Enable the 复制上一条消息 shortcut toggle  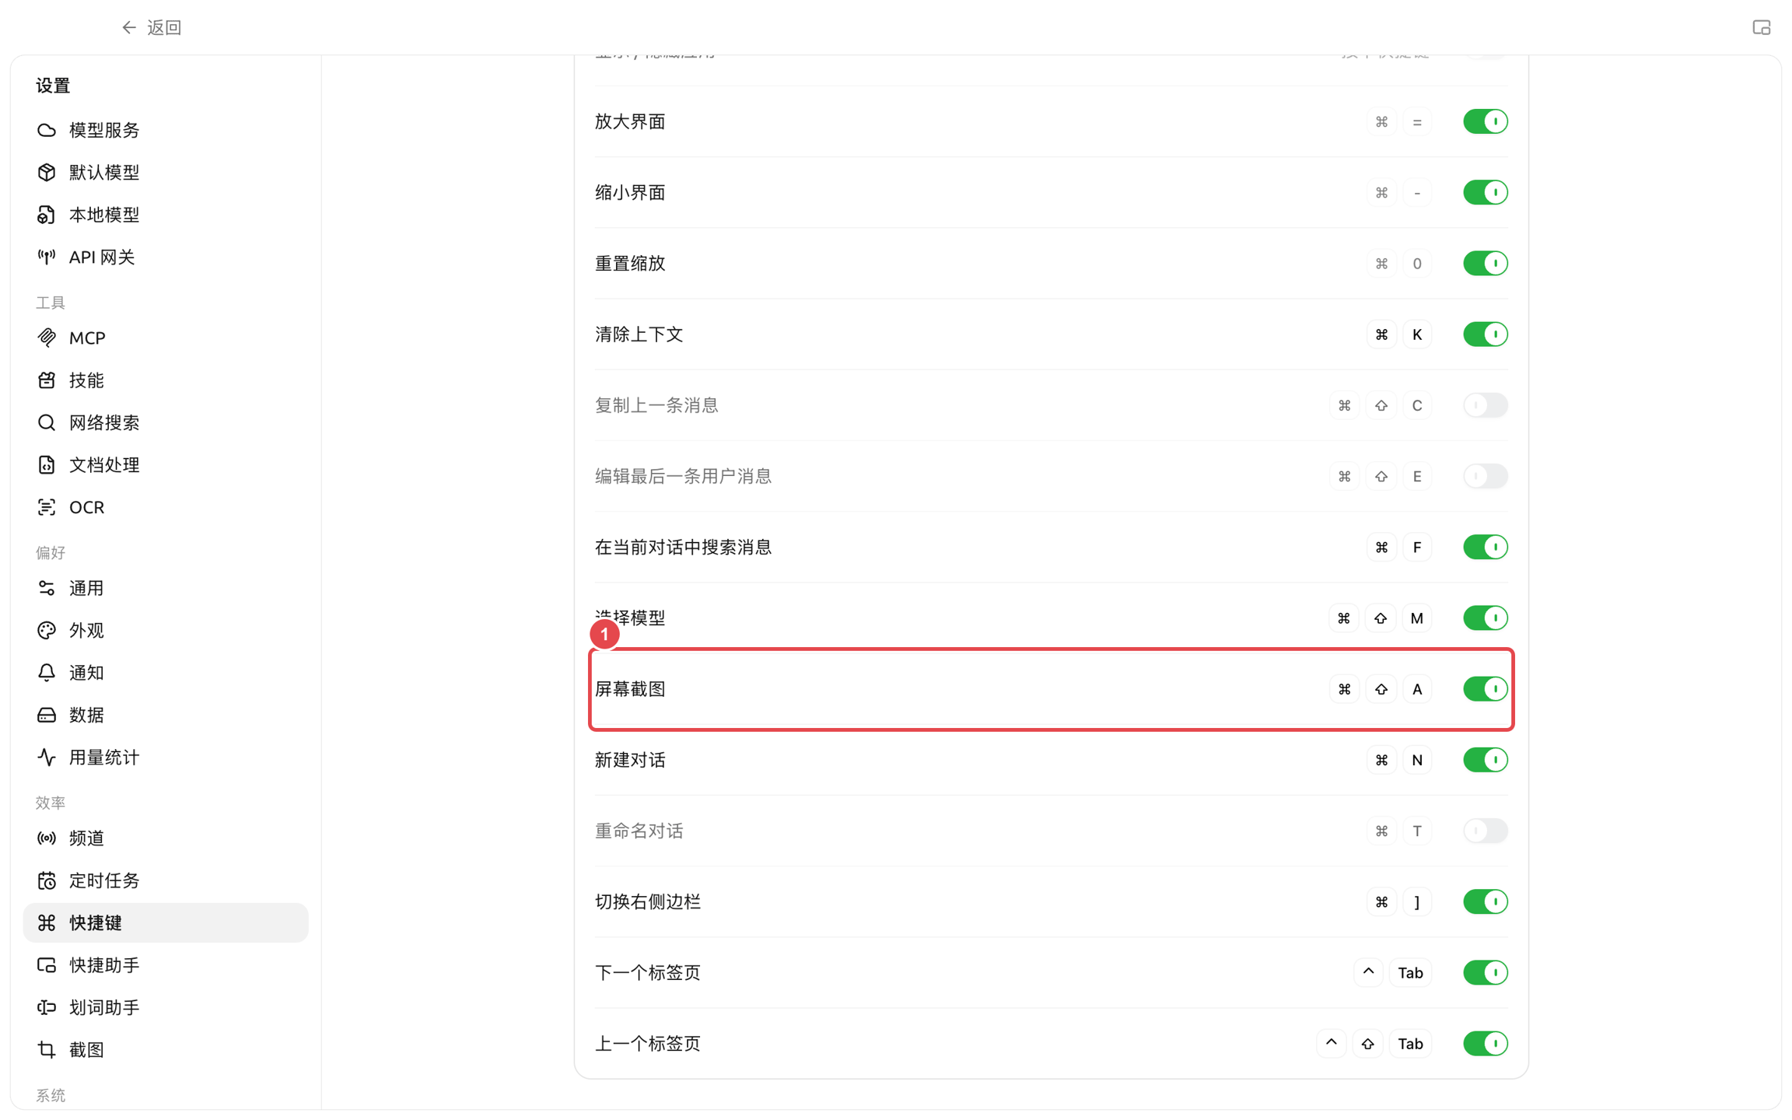pos(1485,405)
